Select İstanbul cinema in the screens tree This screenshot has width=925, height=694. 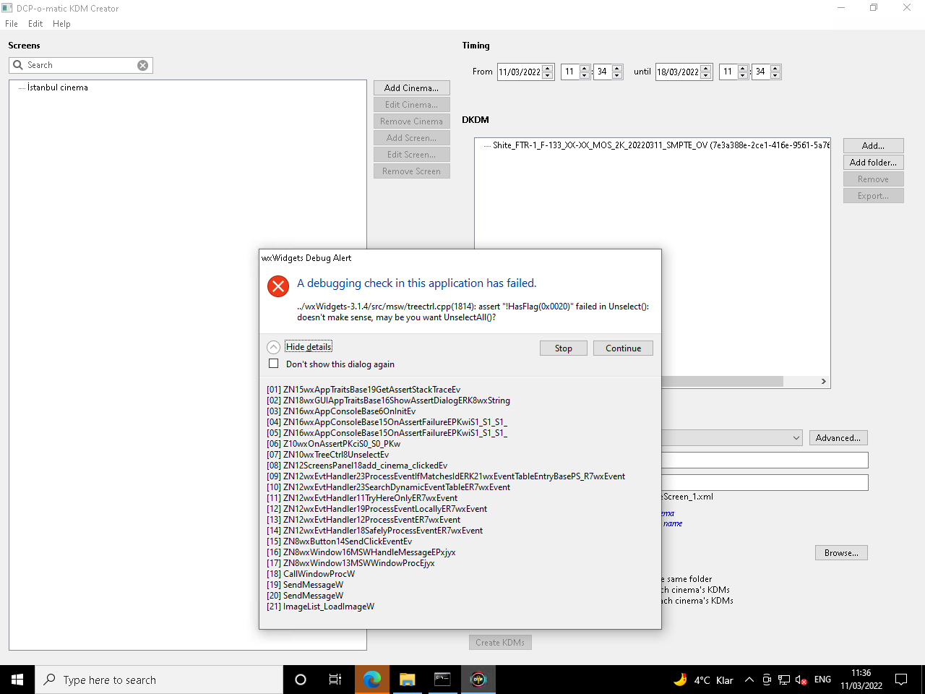pyautogui.click(x=58, y=87)
